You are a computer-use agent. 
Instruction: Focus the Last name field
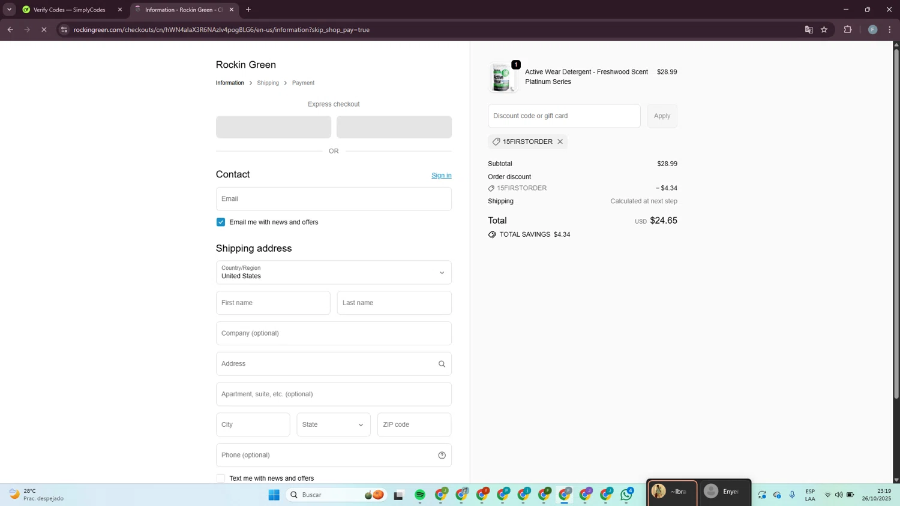pos(394,303)
